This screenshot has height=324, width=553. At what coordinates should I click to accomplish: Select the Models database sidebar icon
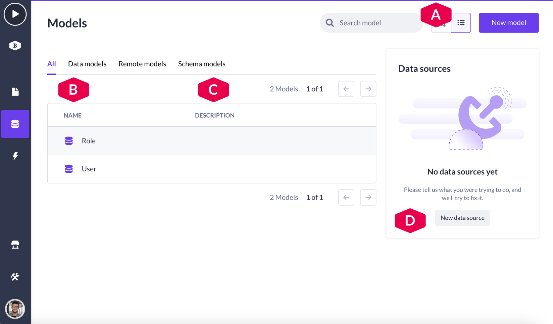[x=15, y=124]
